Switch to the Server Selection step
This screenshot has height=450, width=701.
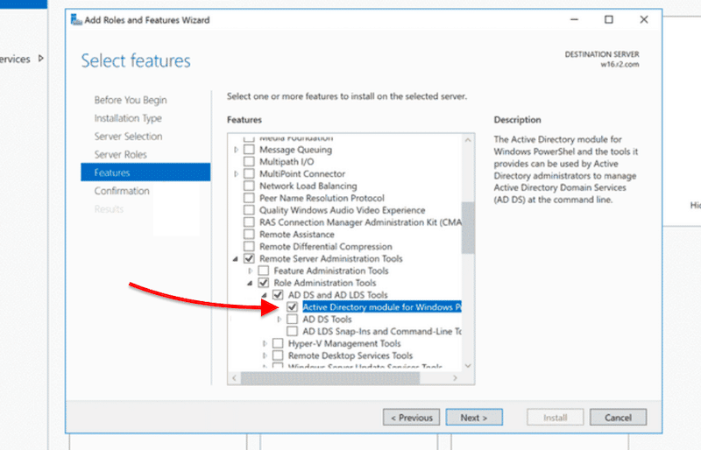128,137
